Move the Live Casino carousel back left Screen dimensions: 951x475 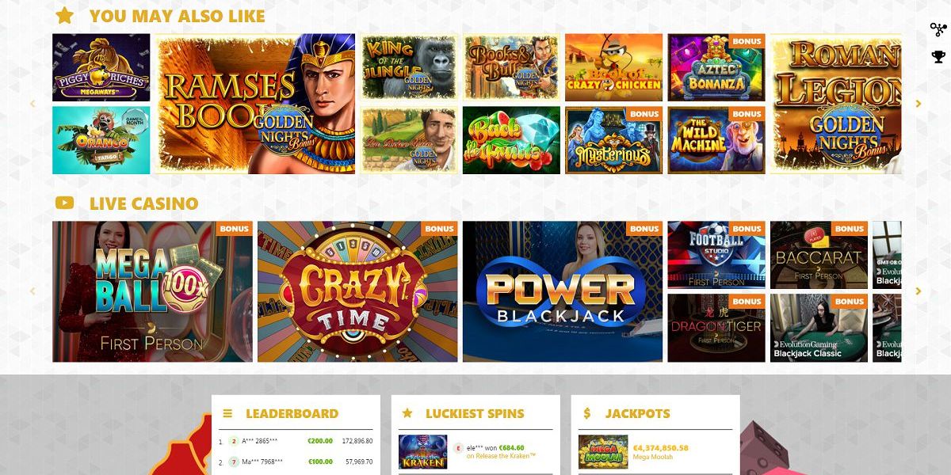pos(32,291)
